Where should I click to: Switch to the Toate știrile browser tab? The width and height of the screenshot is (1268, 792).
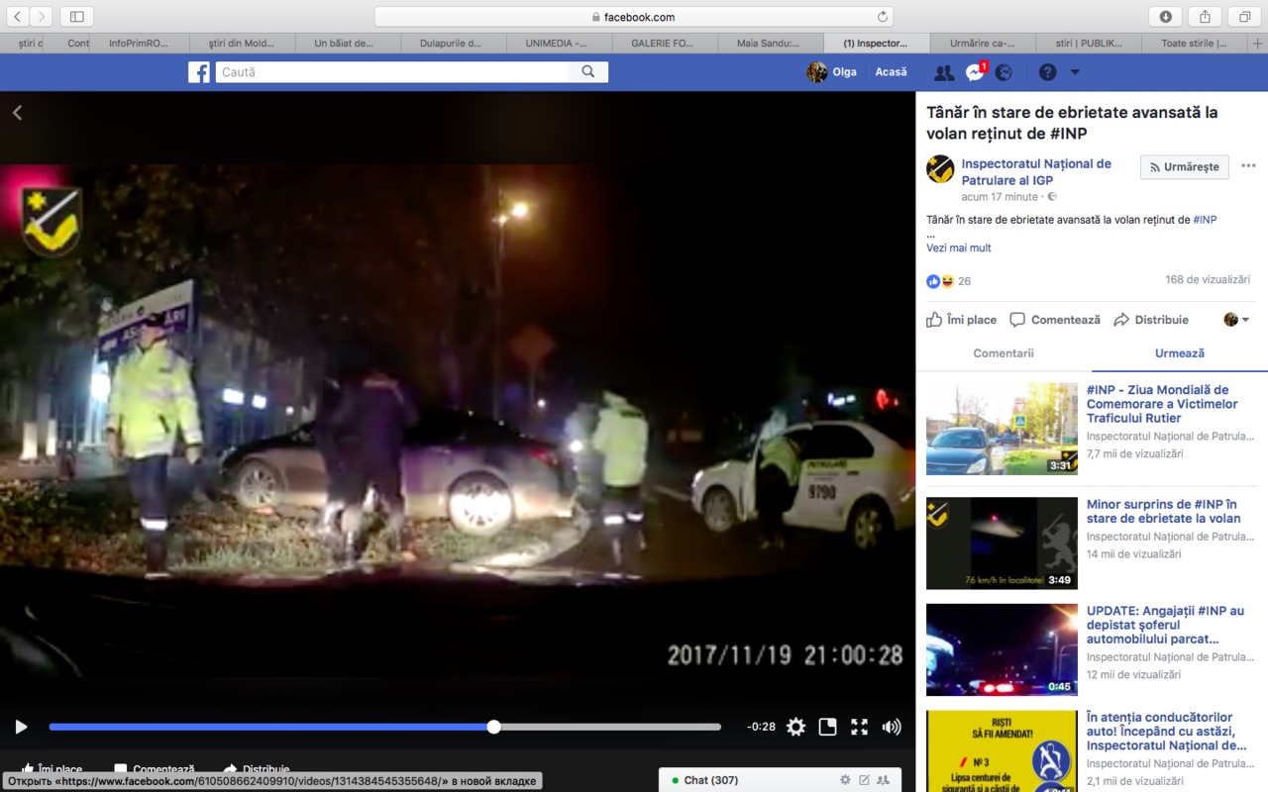1195,44
